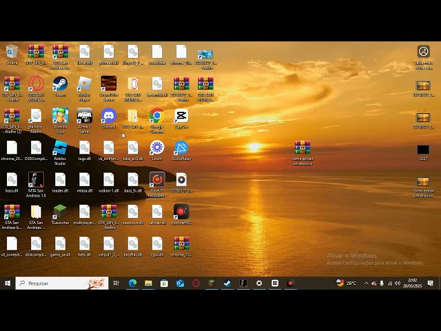
Task: Select the game_sa.dll file icon
Action: (60, 246)
